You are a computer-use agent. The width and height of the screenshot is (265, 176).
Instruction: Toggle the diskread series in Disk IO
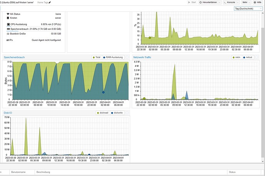tap(103, 112)
